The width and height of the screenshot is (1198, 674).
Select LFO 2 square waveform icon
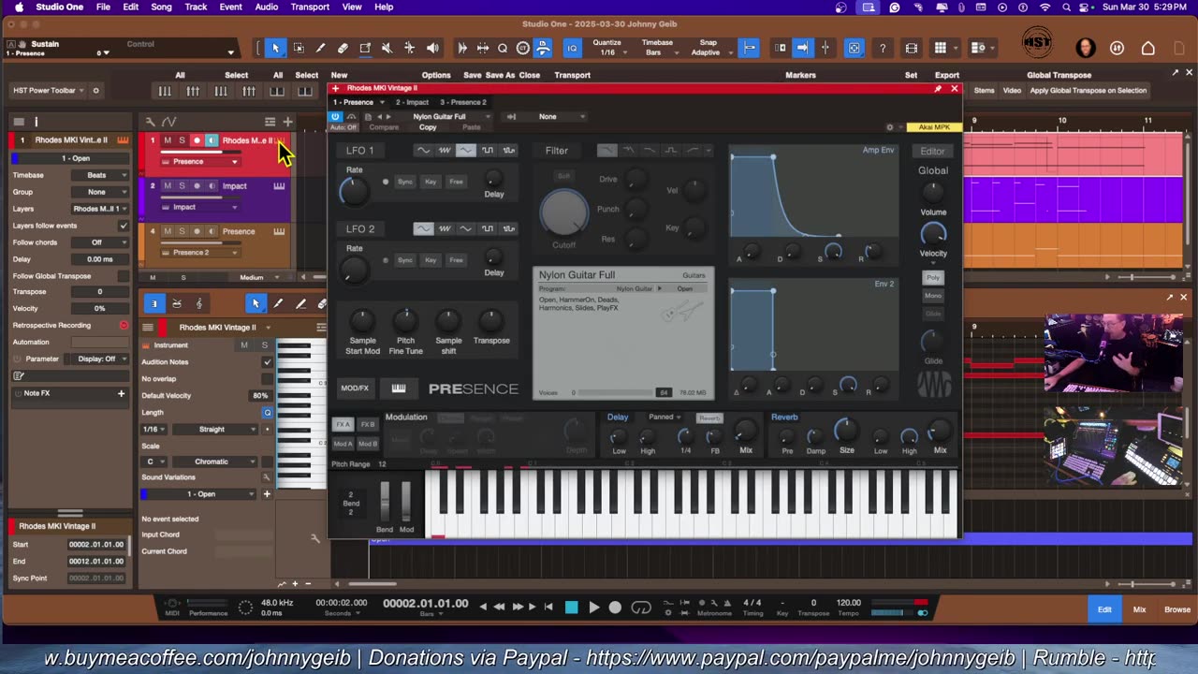click(x=488, y=228)
